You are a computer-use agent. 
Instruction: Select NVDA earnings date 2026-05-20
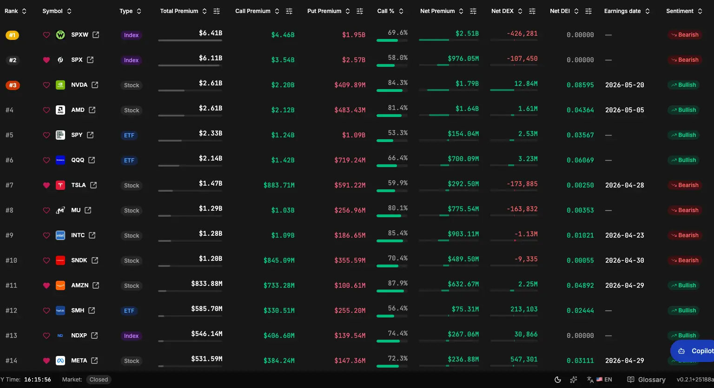(625, 85)
